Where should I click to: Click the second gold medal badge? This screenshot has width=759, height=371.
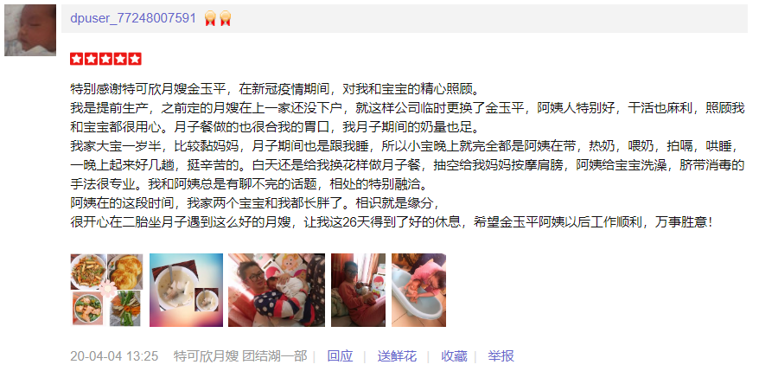225,18
